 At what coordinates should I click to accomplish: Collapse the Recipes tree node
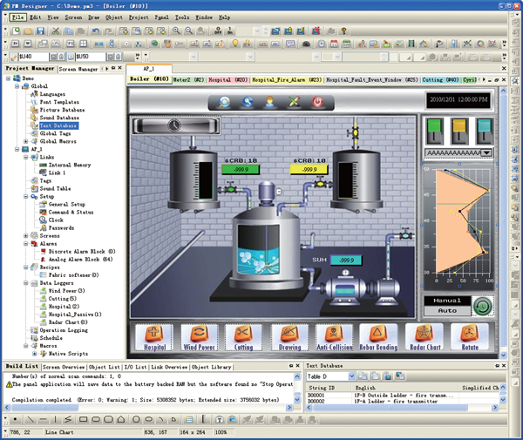point(25,267)
